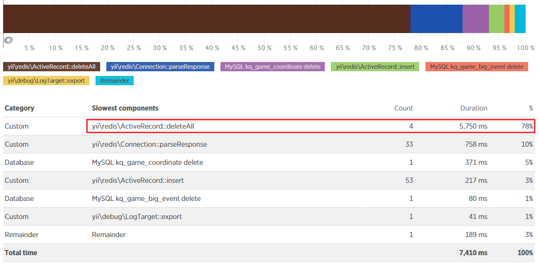Click the orange kq_game_big_event segment of the bar

506,19
